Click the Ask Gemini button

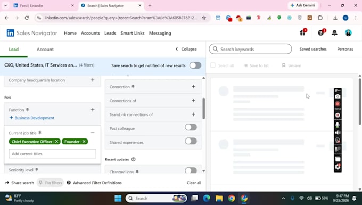303,5
